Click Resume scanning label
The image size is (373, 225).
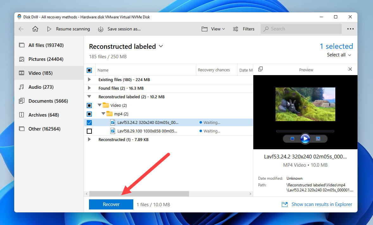(73, 29)
